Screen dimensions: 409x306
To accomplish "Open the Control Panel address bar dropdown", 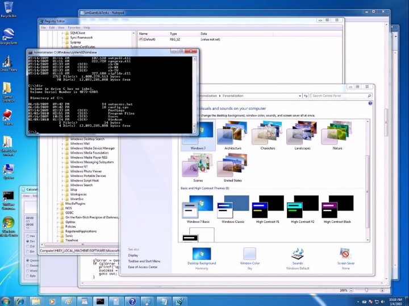I will coord(300,96).
